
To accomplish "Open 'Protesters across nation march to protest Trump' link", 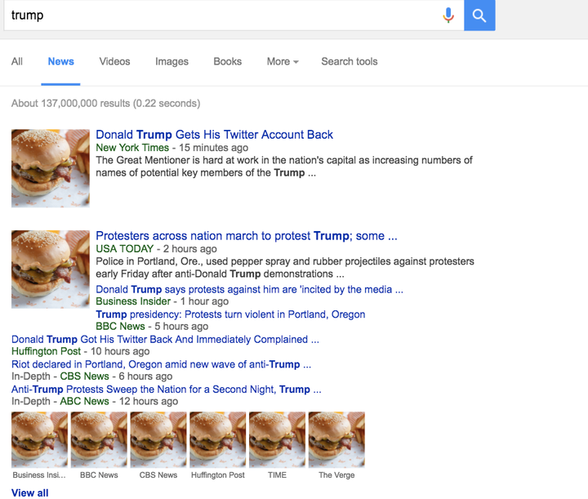I will pyautogui.click(x=247, y=236).
